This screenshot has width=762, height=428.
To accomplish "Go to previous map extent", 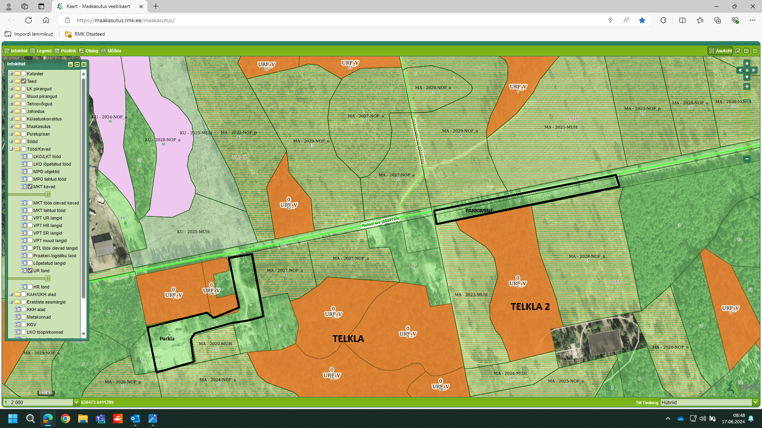I will point(746,51).
